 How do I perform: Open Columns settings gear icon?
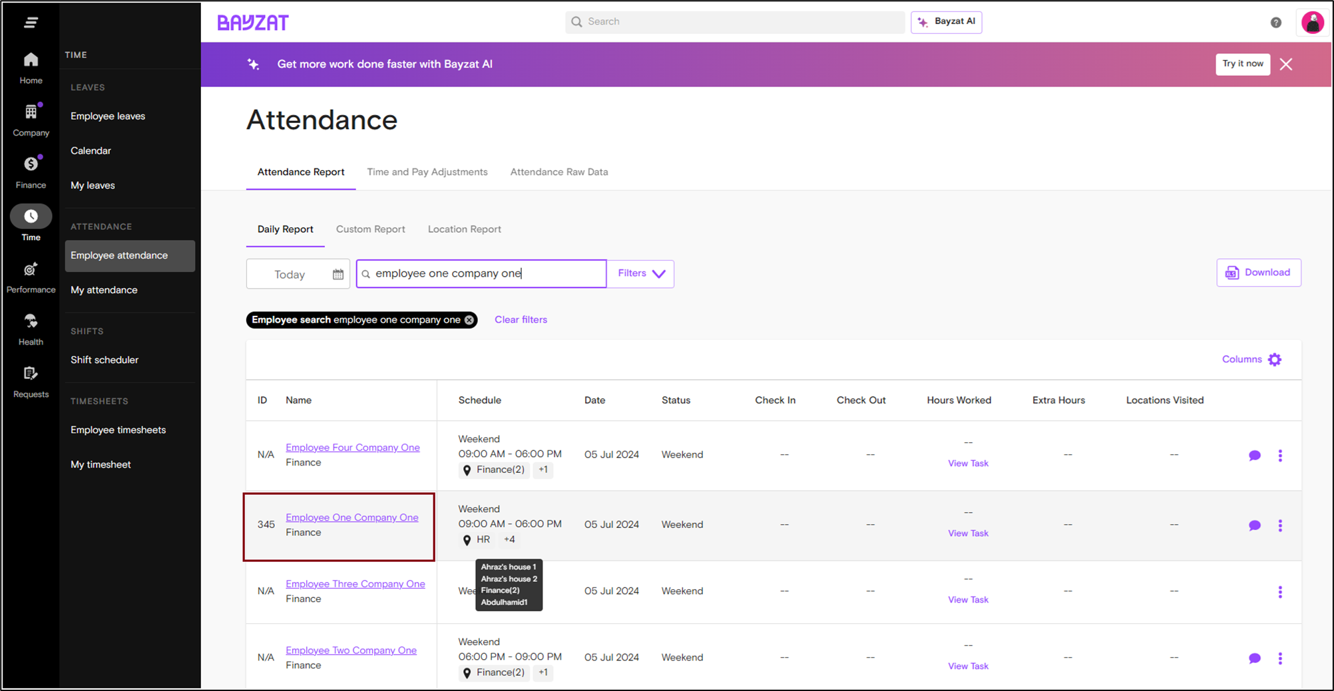(1274, 360)
